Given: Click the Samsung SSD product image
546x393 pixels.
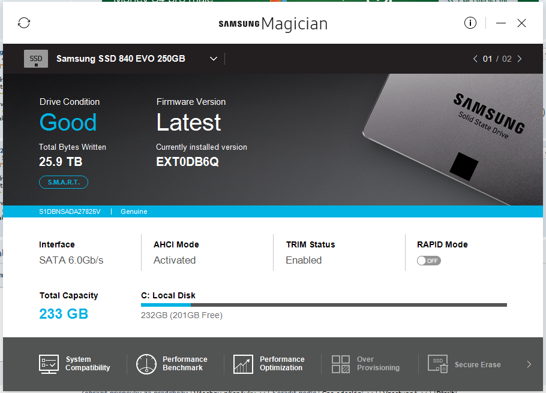Looking at the screenshot, I should coord(452,139).
